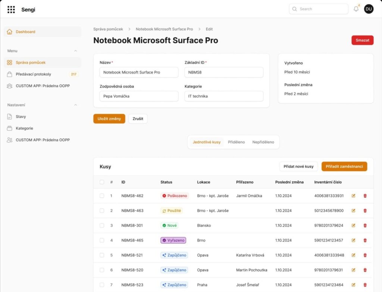Open Dashboard via home icon
This screenshot has width=382, height=292.
coord(10,32)
